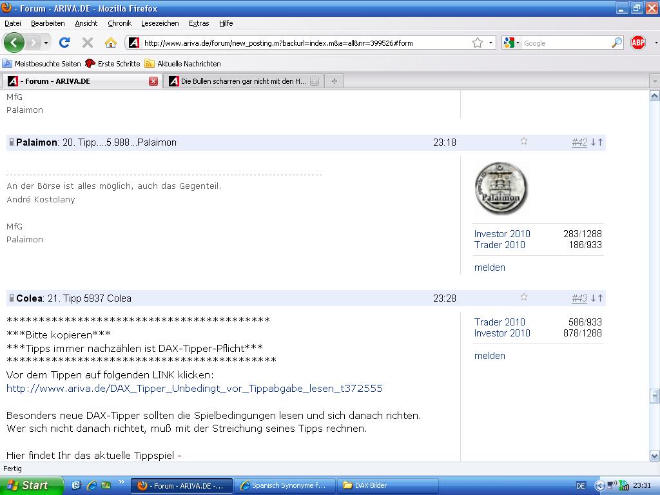Viewport: 660px width, 495px height.
Task: Open Palaimon's Investor 2010 ranking link
Action: point(501,233)
